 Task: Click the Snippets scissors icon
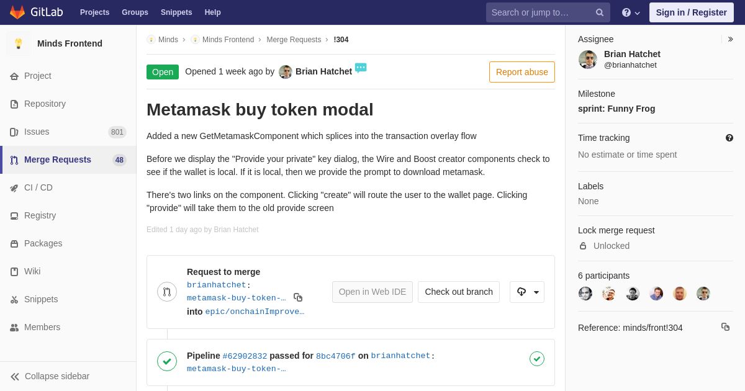point(14,300)
